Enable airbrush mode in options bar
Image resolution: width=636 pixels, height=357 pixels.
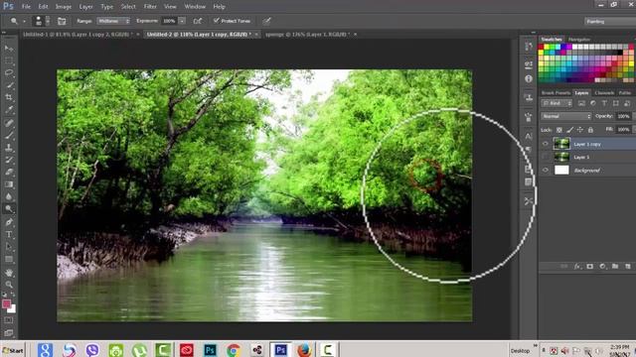pyautogui.click(x=197, y=21)
